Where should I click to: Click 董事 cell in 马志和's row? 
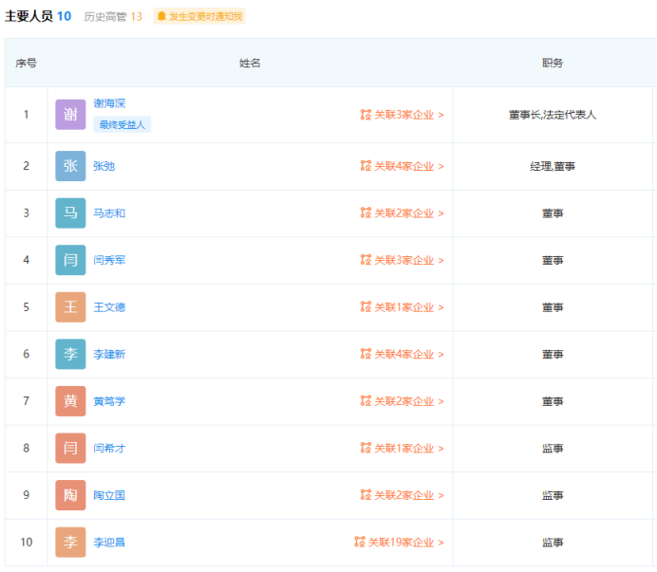click(553, 213)
